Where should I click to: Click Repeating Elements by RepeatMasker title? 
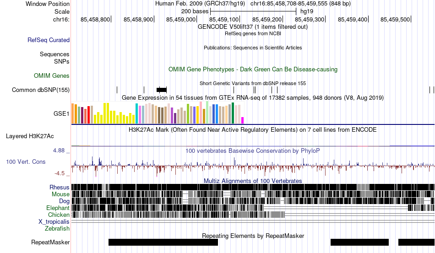253,236
